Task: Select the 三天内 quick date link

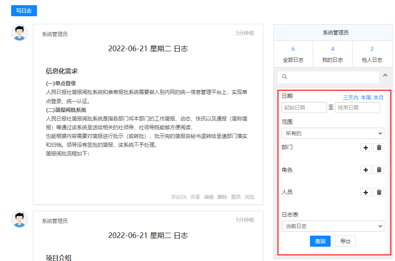Action: (x=350, y=98)
